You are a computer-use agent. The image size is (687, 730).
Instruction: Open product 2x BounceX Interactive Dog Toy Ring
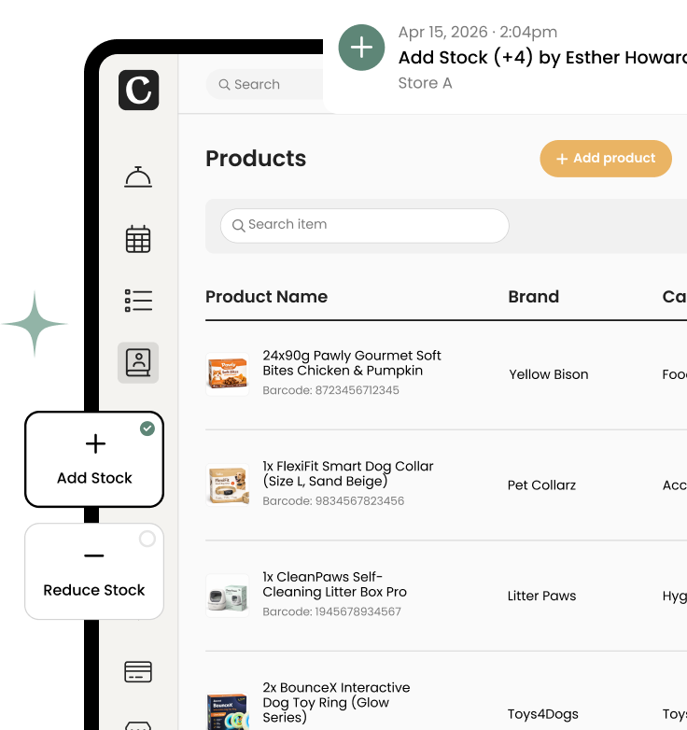[336, 702]
